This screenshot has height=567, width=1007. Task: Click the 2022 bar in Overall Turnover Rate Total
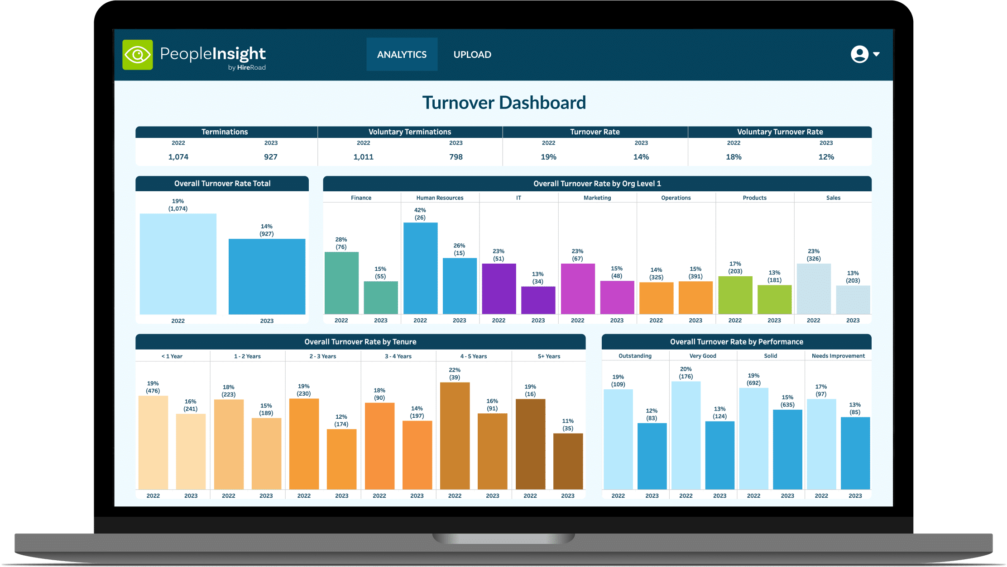pyautogui.click(x=178, y=264)
